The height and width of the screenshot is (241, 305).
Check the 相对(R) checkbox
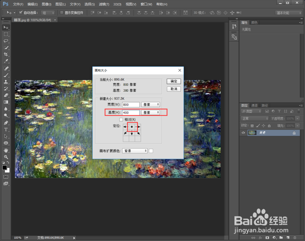point(121,120)
